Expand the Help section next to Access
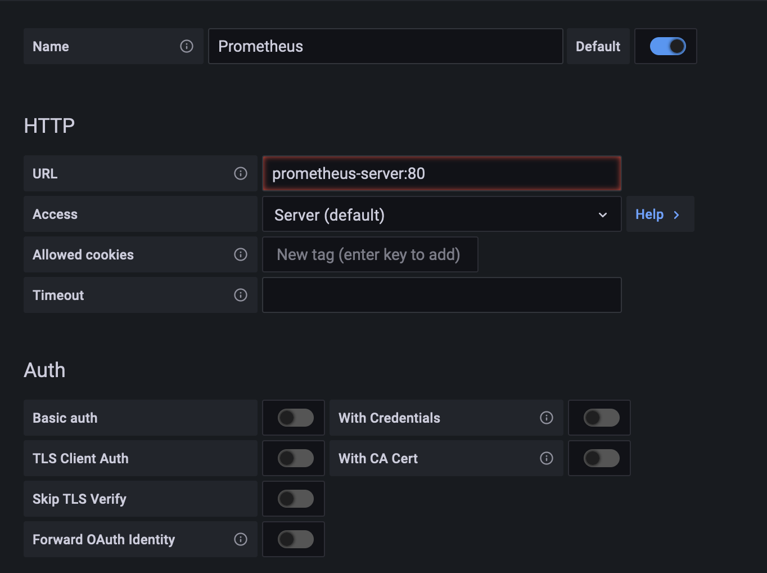The image size is (767, 573). (x=660, y=214)
